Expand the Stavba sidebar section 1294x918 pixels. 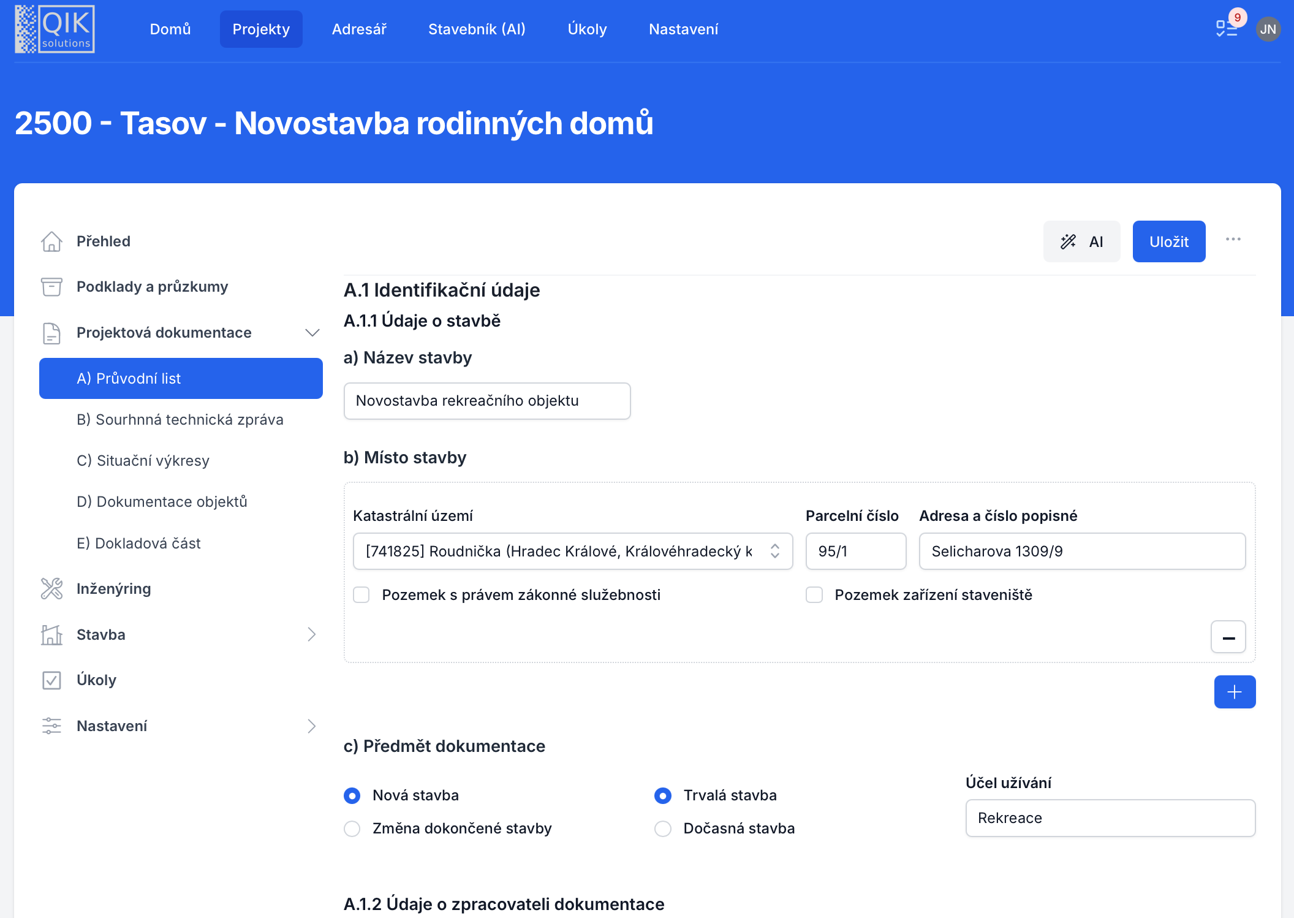(x=311, y=634)
